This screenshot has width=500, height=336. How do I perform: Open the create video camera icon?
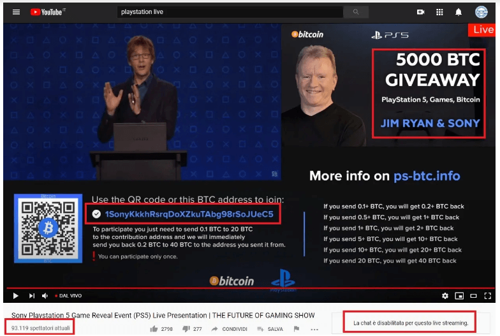click(421, 12)
